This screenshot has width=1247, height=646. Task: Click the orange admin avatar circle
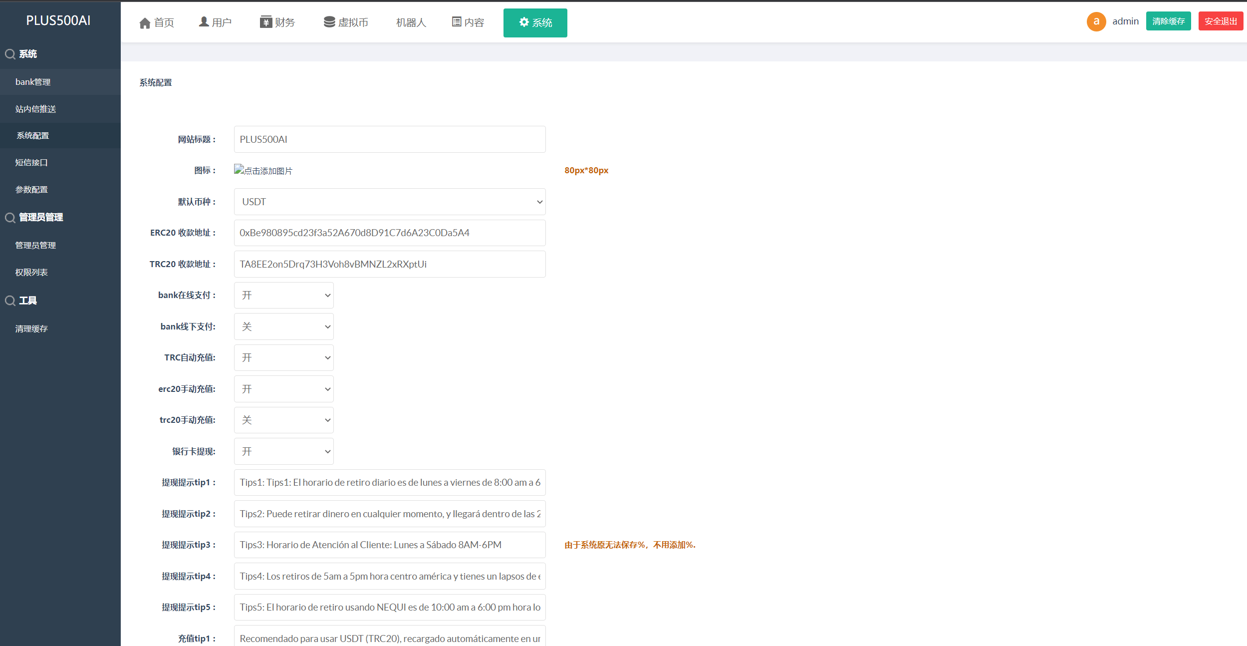(x=1096, y=21)
